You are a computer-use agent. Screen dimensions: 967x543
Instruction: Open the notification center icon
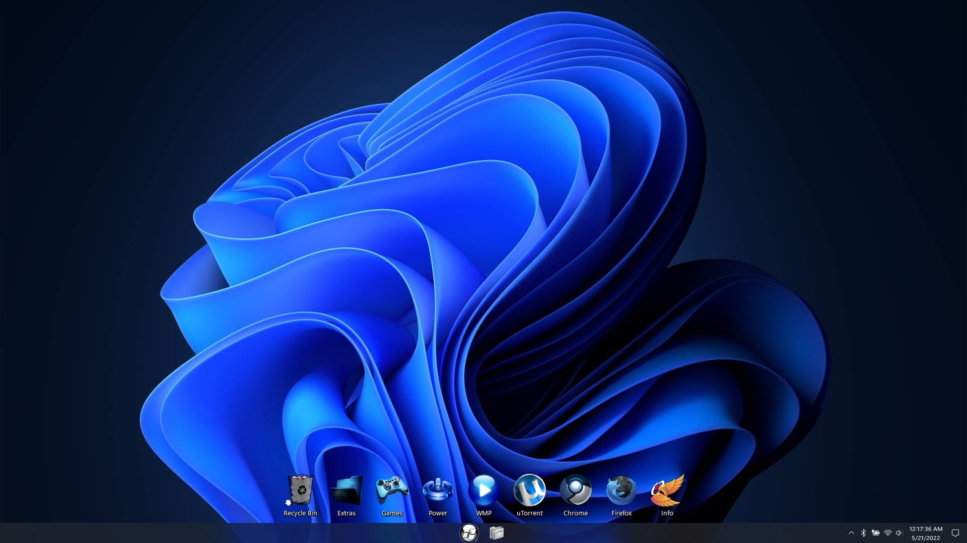[955, 533]
